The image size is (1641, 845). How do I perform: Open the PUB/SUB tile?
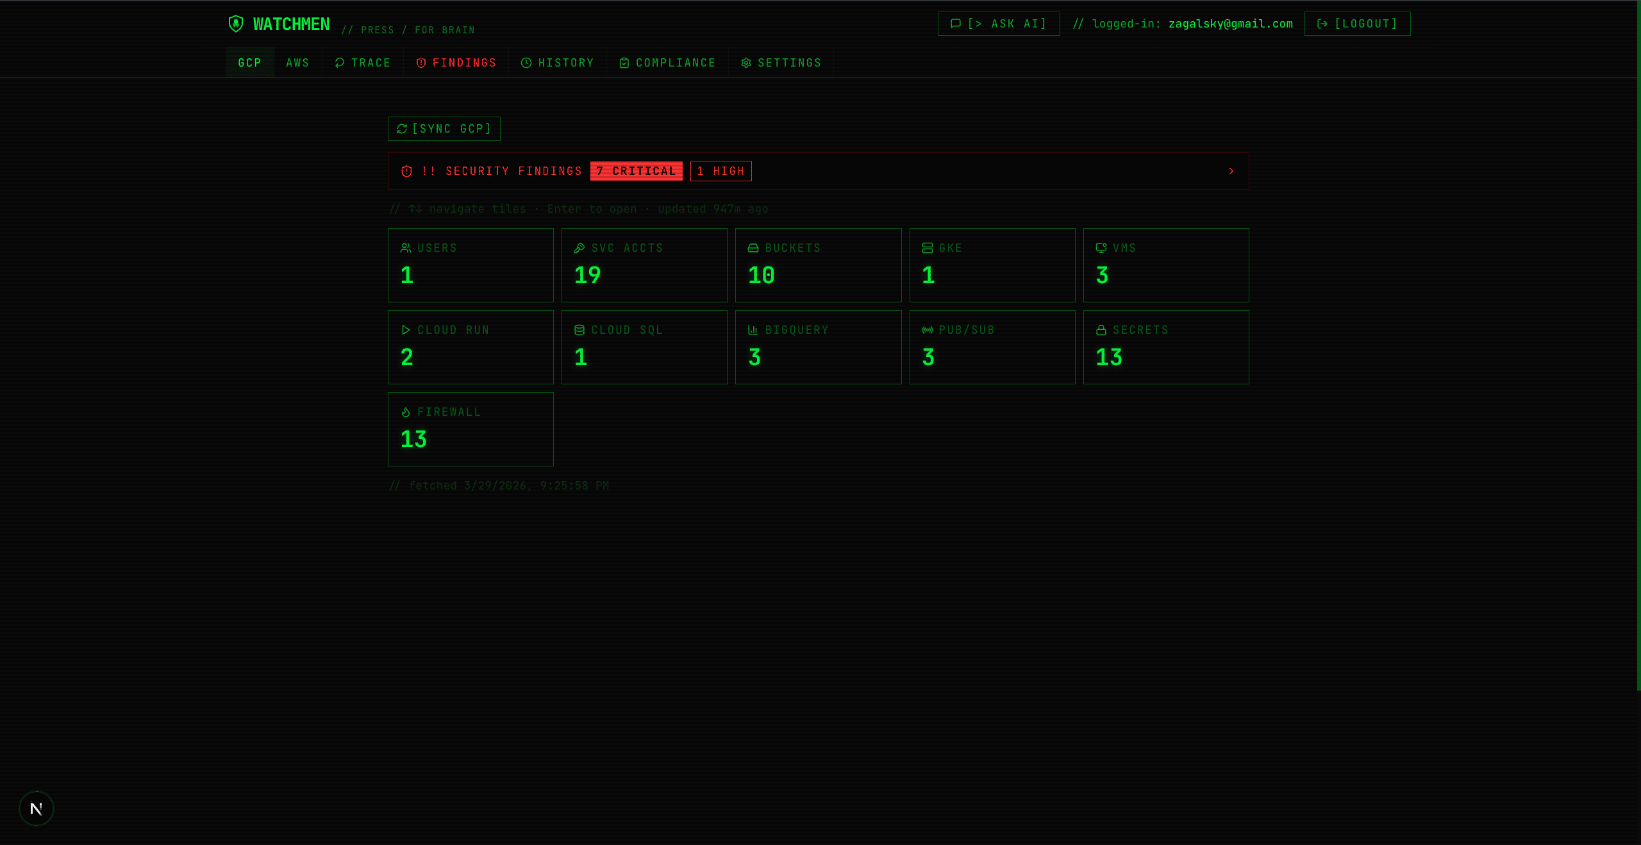(x=992, y=347)
